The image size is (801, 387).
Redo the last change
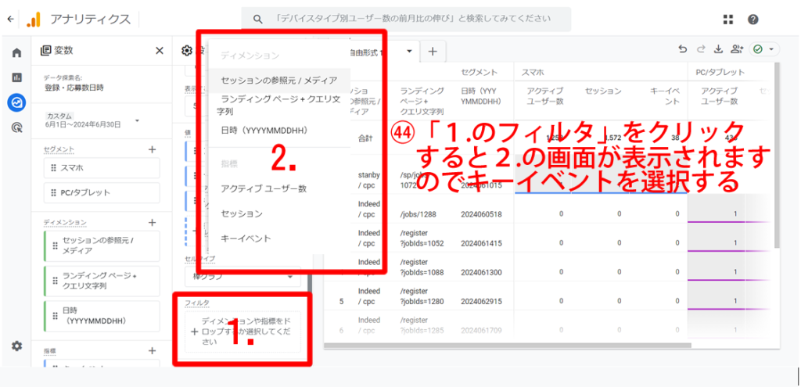coord(701,49)
